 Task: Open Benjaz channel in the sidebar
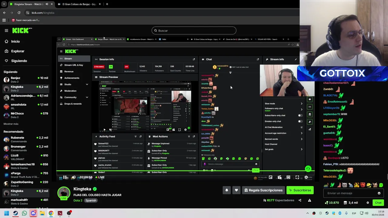(x=26, y=80)
